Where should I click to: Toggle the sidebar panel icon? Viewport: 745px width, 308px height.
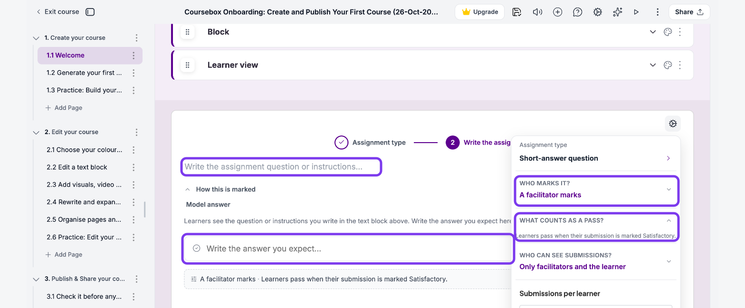90,12
